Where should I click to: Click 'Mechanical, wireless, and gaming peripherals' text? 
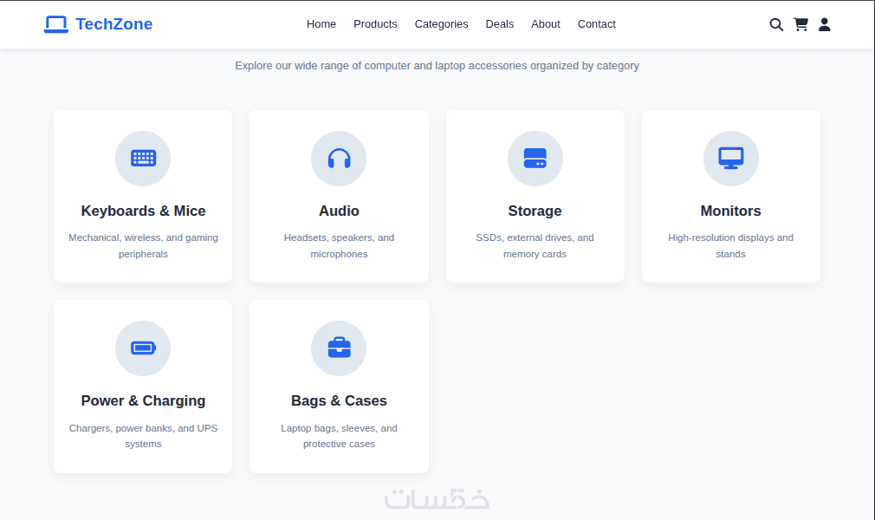[143, 246]
